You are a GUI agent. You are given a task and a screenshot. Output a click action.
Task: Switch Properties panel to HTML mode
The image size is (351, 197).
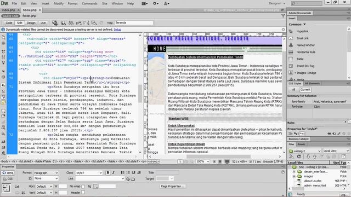click(x=8, y=173)
